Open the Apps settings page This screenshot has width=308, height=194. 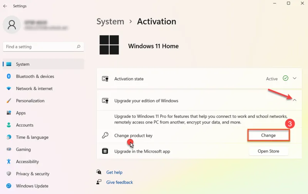click(x=44, y=113)
